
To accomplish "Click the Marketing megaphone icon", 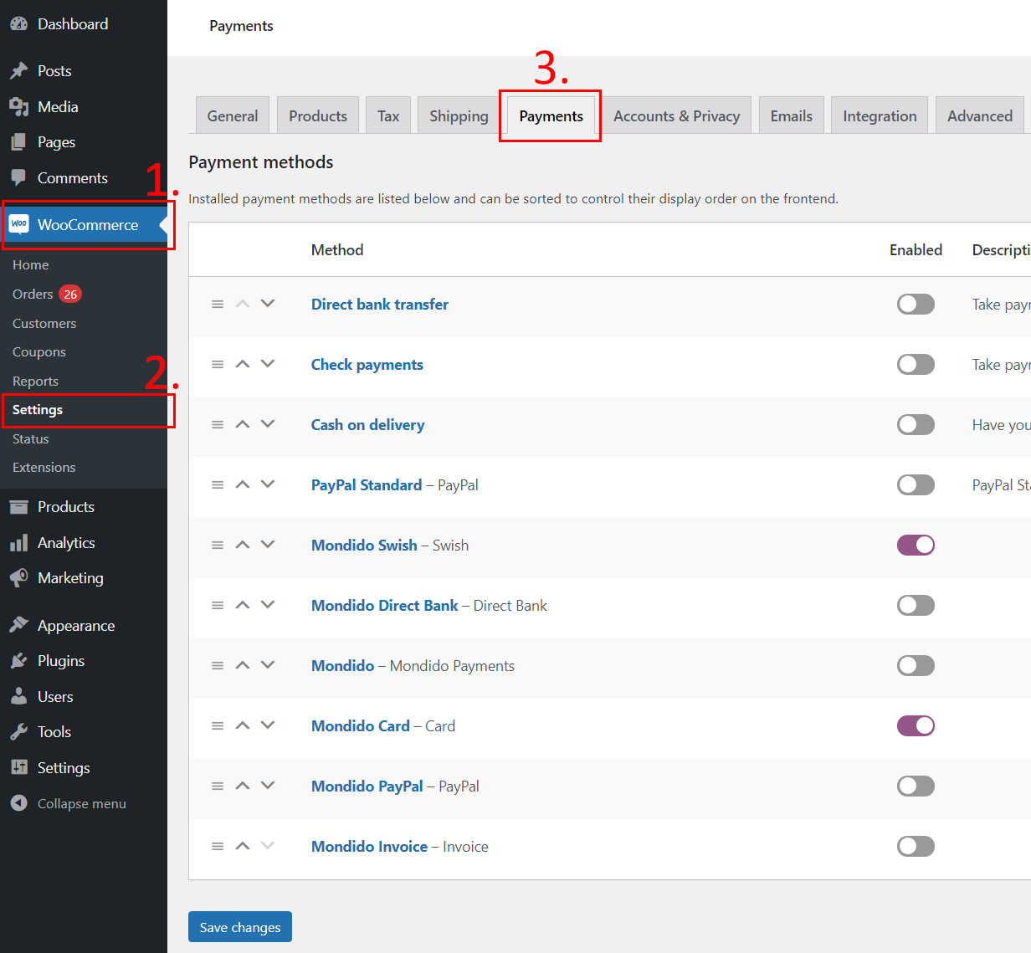I will 18,578.
